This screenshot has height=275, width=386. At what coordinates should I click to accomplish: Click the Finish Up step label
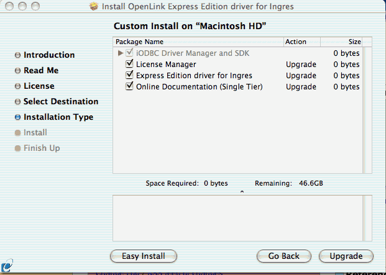(x=42, y=148)
